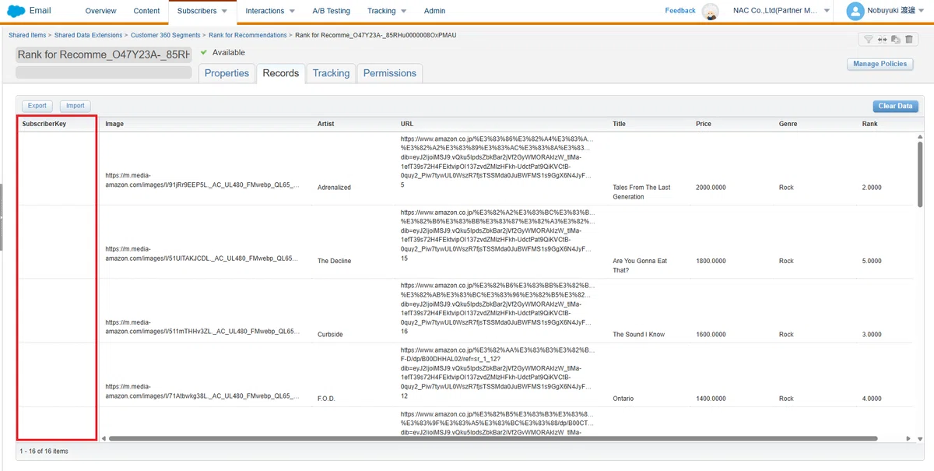934x471 pixels.
Task: Open the Admin menu item
Action: pyautogui.click(x=435, y=11)
